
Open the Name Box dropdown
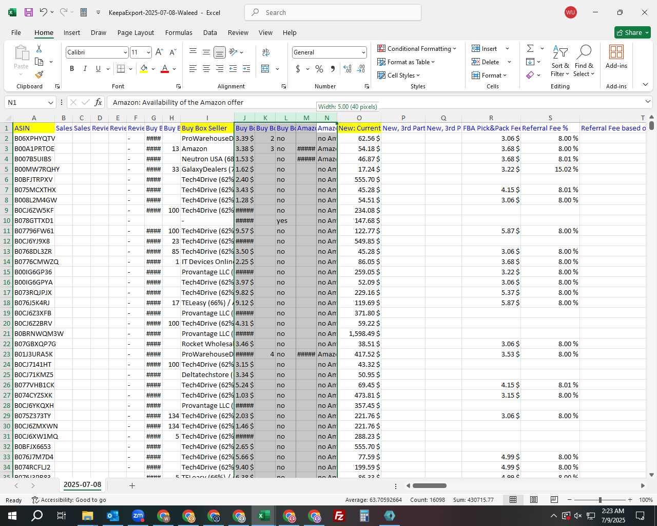(x=50, y=103)
